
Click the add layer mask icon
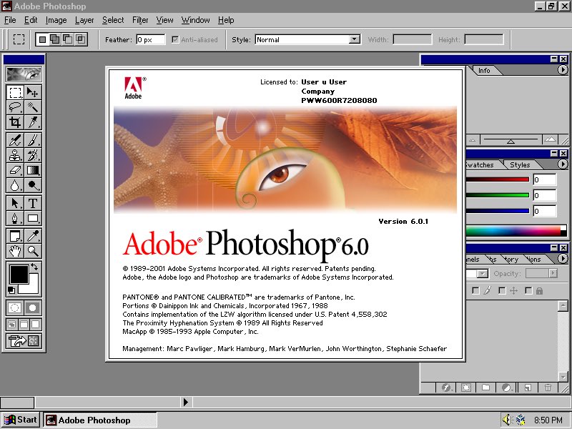click(466, 388)
